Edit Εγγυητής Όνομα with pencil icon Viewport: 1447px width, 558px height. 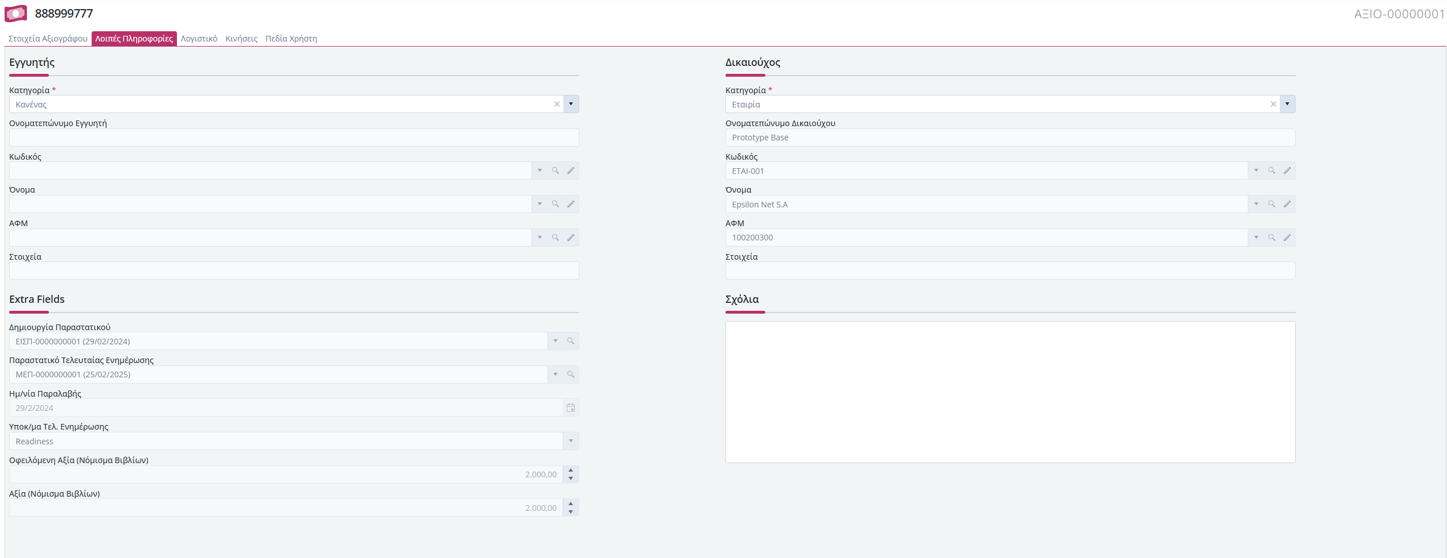click(x=571, y=204)
